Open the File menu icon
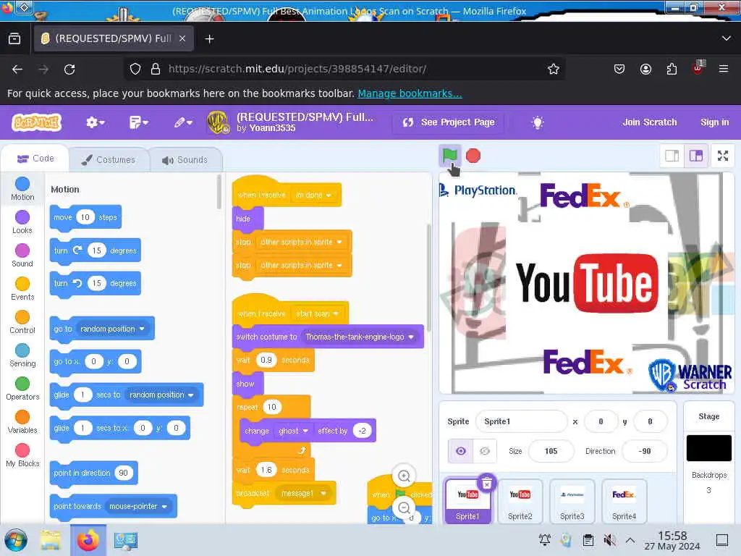The image size is (741, 556). (x=138, y=122)
